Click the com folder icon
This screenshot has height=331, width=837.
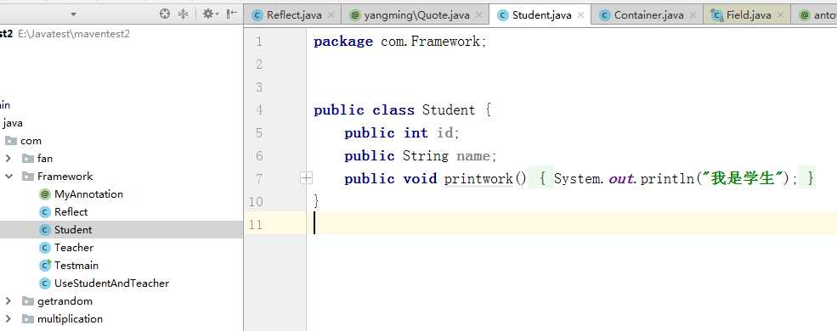tap(11, 141)
